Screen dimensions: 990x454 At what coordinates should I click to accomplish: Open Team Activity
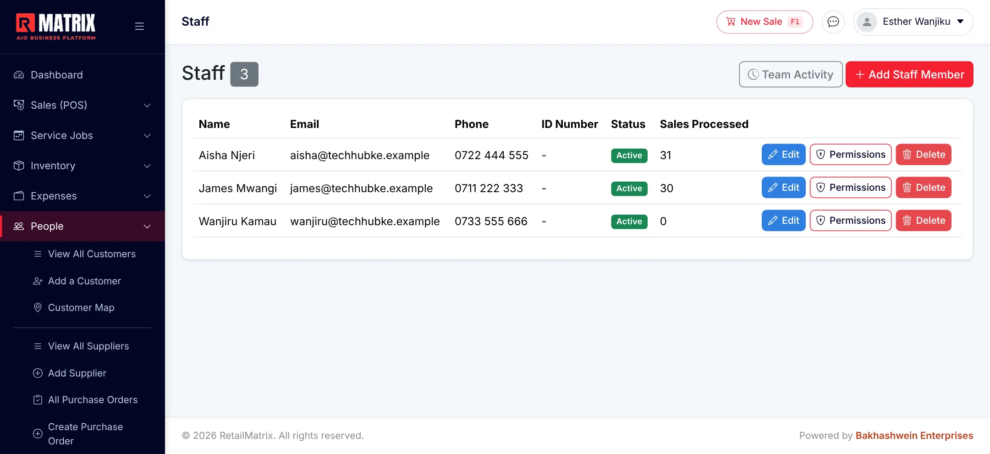pyautogui.click(x=791, y=74)
